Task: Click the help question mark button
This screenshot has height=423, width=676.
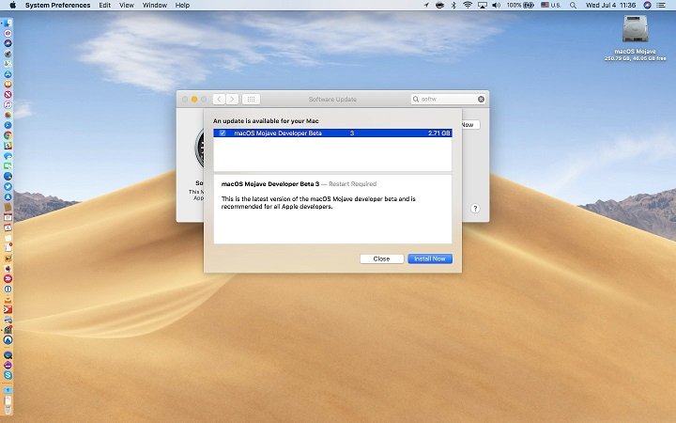Action: tap(475, 209)
